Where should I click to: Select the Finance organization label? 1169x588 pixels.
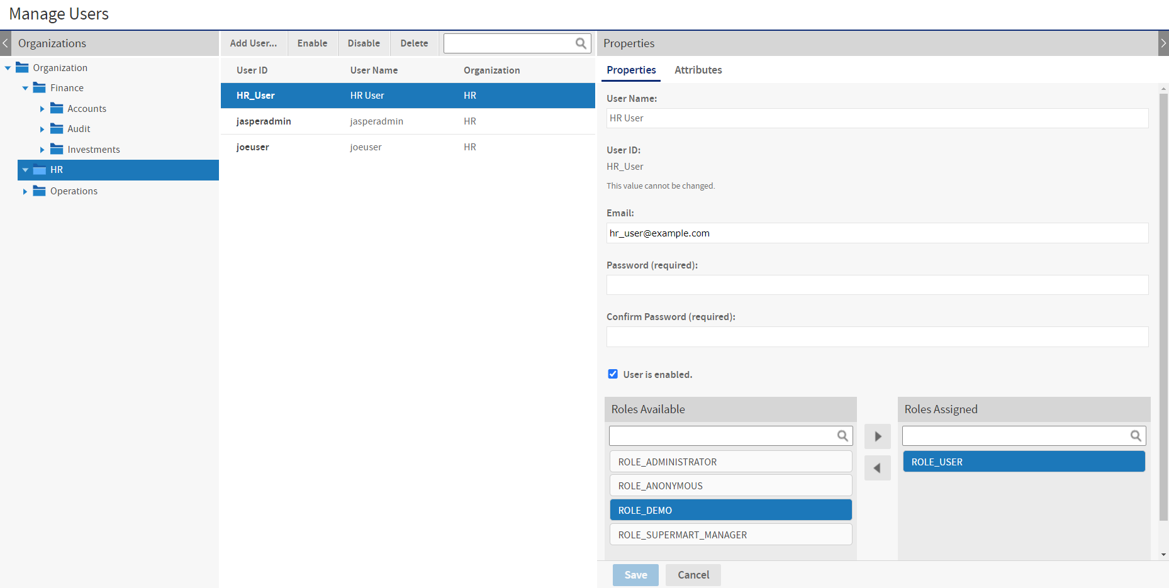click(x=67, y=88)
